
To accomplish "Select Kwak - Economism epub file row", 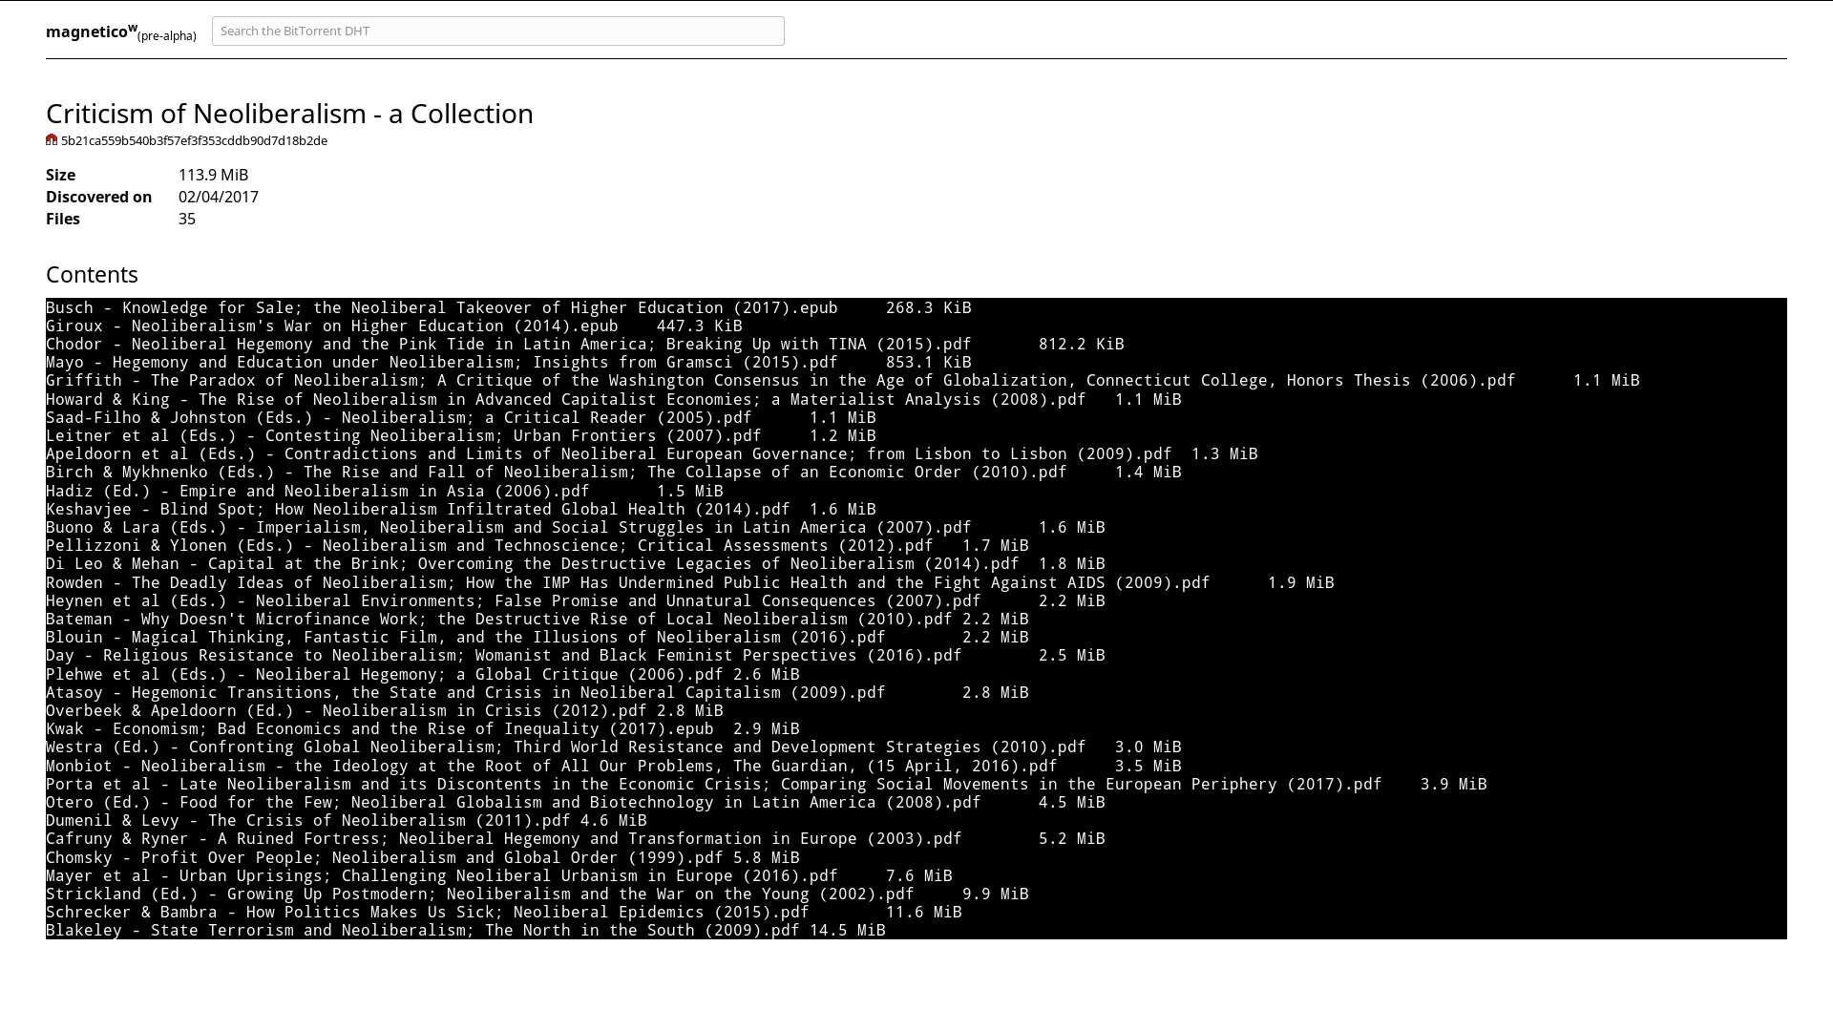I will 423,728.
